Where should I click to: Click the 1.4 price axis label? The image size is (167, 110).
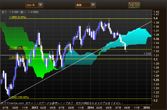156,18
